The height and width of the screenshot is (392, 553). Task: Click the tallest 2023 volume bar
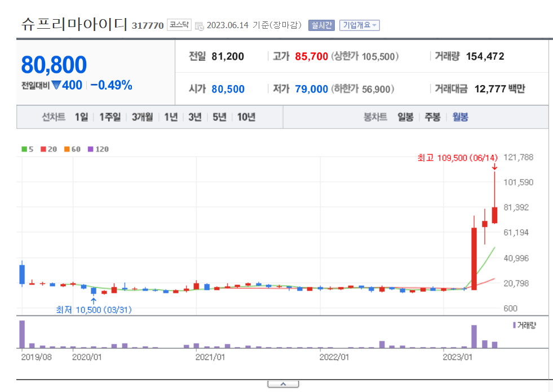(474, 337)
